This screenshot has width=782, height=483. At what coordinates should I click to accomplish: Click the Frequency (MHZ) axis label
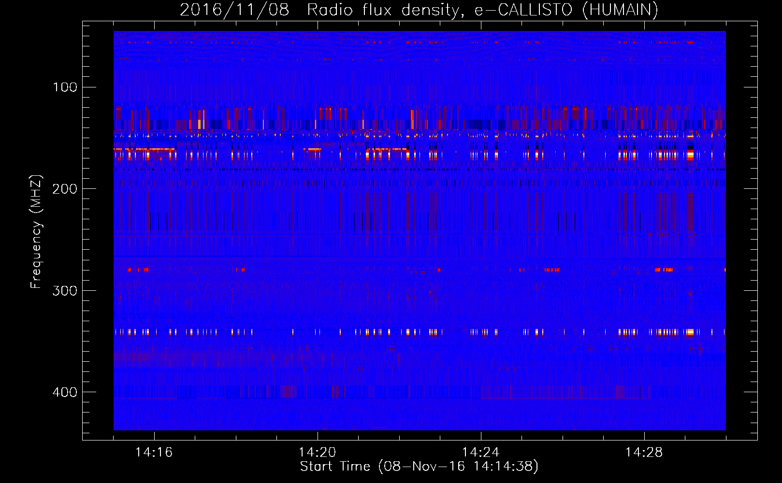coord(36,231)
